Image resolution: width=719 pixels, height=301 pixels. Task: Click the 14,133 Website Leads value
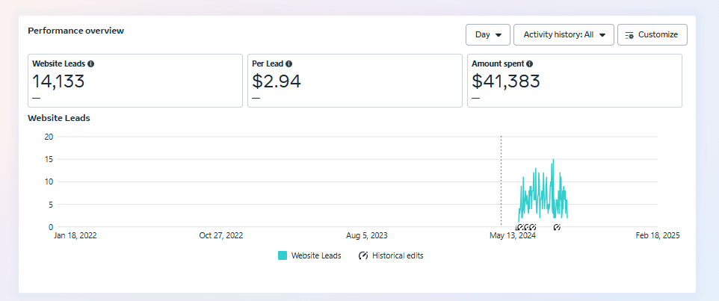(x=58, y=81)
